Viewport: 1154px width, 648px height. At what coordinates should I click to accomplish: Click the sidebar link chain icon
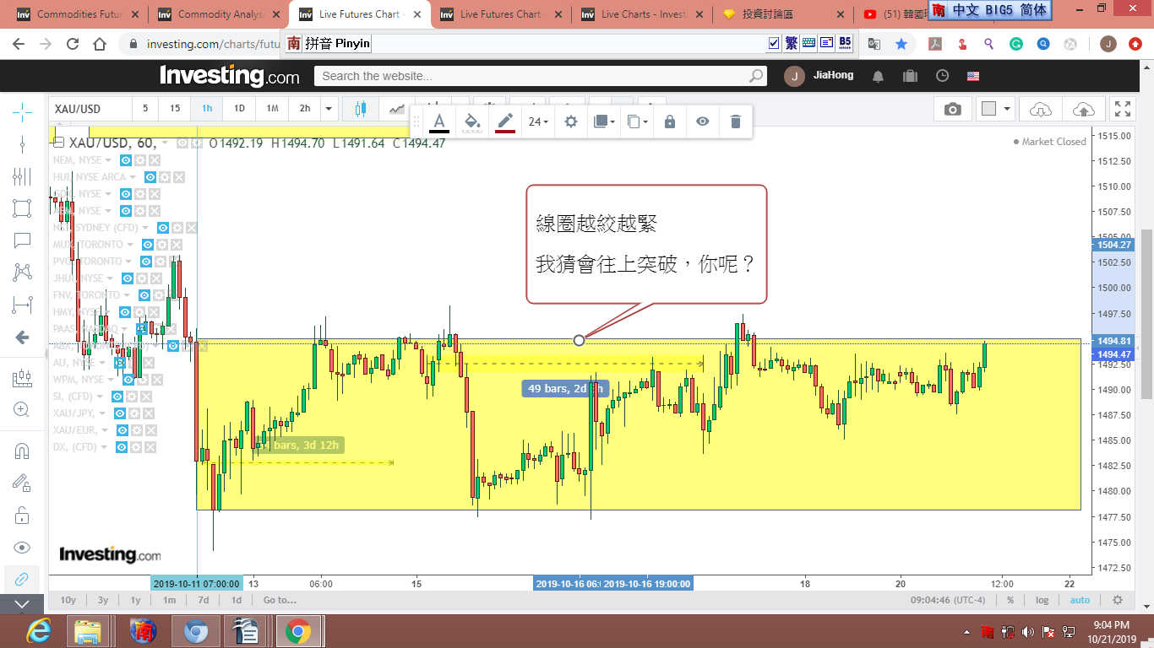coord(22,579)
